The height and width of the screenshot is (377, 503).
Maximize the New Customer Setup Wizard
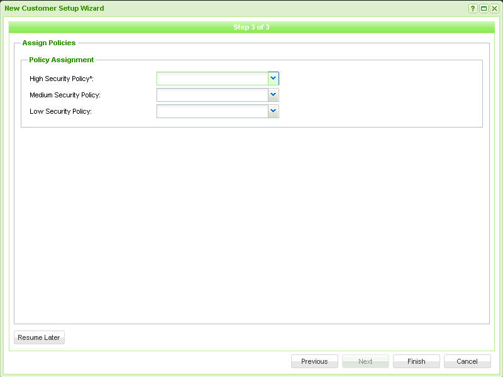coord(484,9)
